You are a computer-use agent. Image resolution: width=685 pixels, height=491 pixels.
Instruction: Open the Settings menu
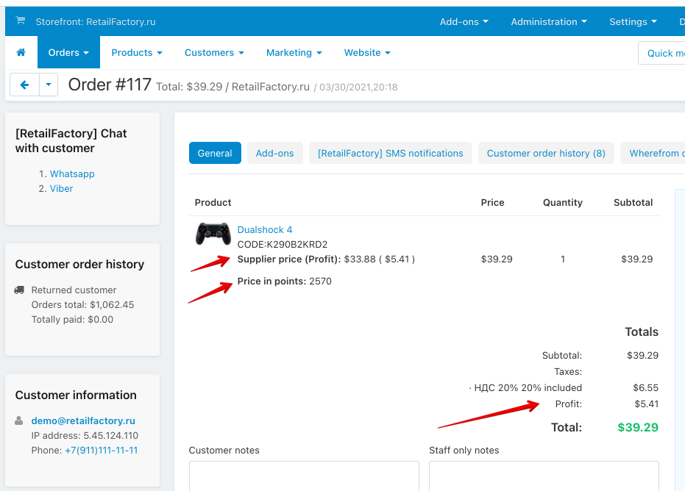click(x=633, y=22)
